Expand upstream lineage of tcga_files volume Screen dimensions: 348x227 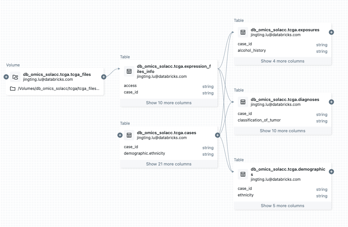(6, 77)
